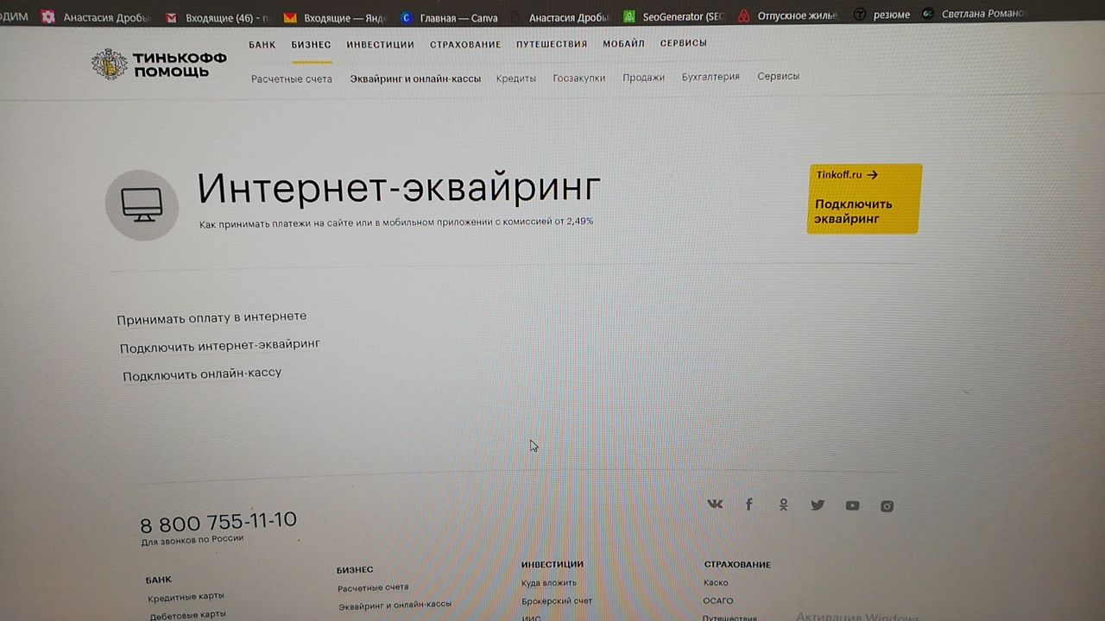Open the YouTube icon in footer
This screenshot has height=621, width=1105.
click(852, 506)
